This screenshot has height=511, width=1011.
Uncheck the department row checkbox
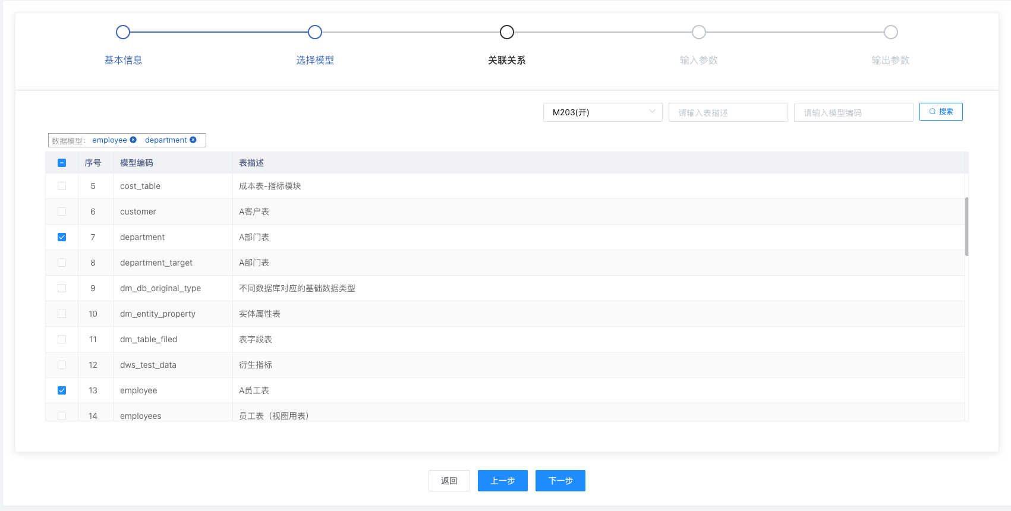[62, 237]
